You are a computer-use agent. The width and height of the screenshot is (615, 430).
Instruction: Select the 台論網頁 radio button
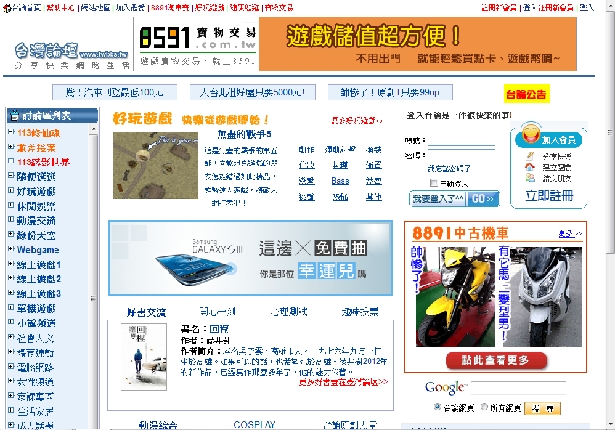point(438,407)
